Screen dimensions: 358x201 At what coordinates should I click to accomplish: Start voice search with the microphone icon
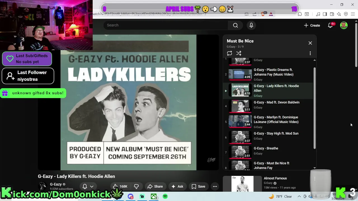(251, 25)
